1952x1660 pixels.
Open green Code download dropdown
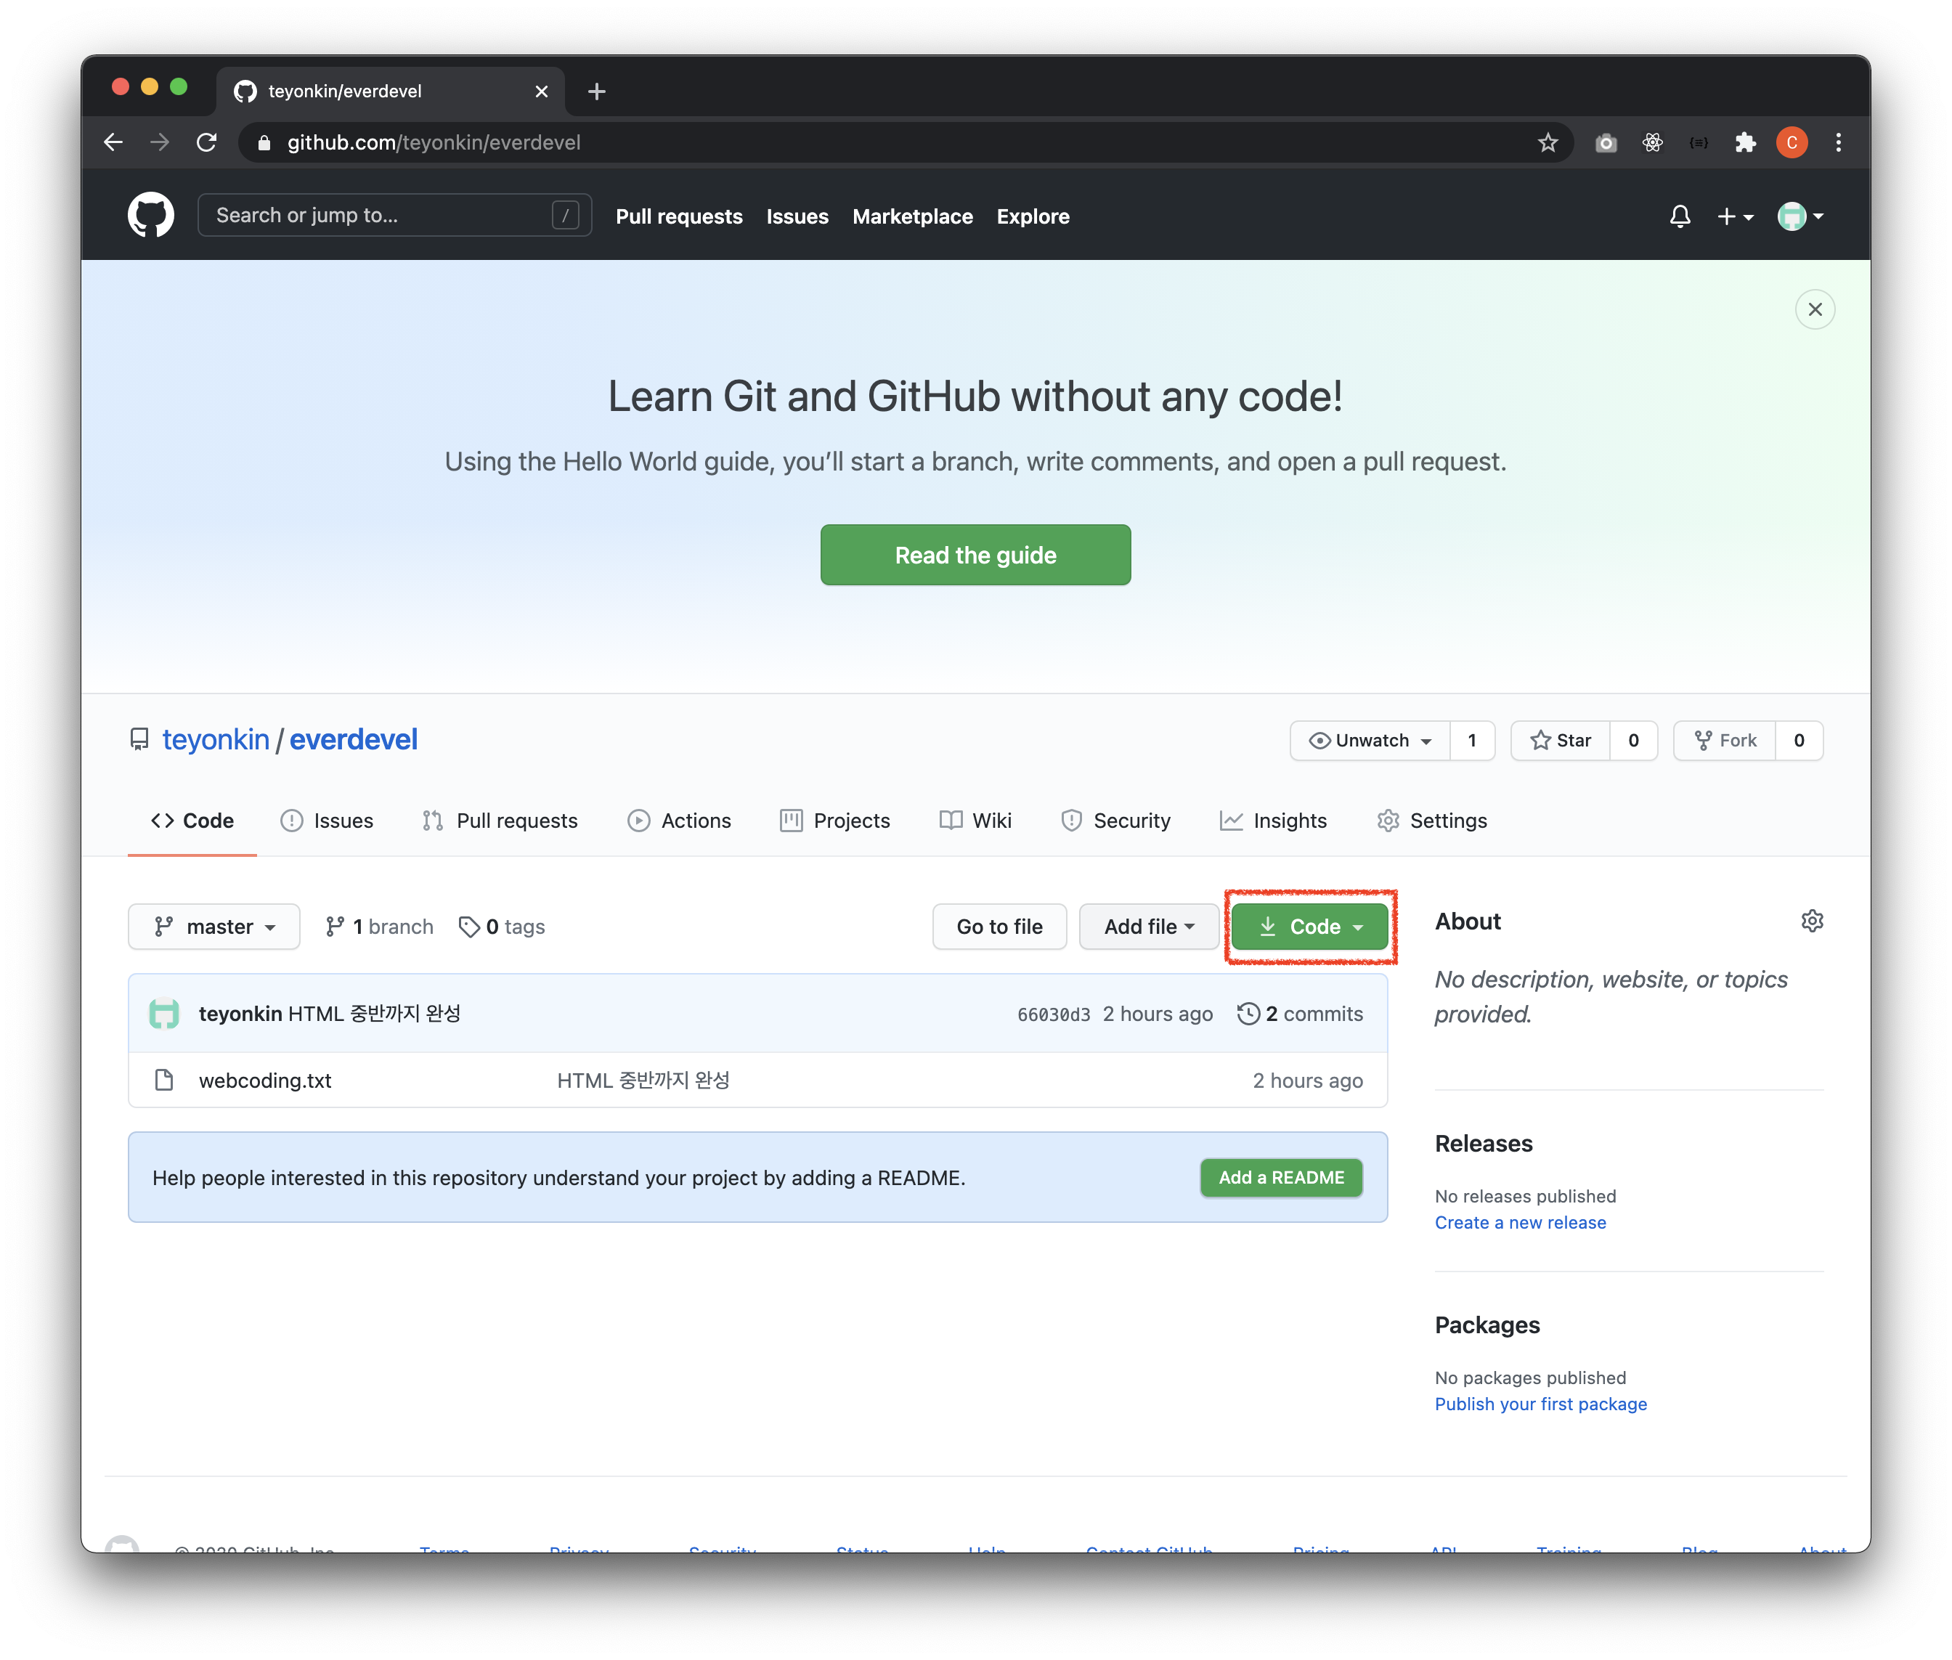pos(1310,927)
